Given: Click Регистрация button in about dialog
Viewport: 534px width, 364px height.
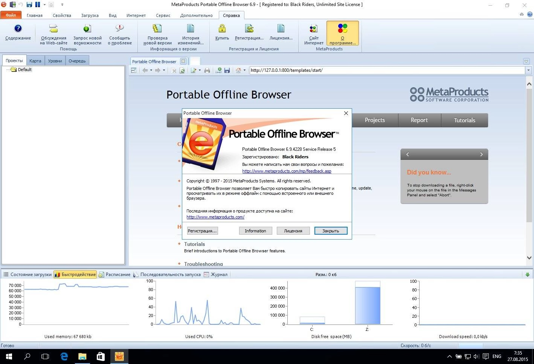Looking at the screenshot, I should 202,231.
